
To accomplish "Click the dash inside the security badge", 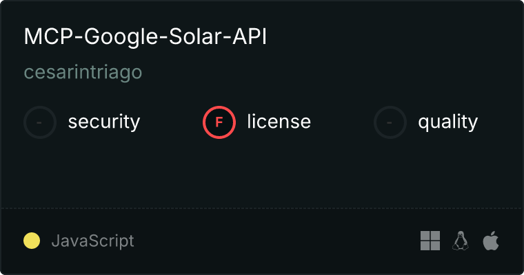I will tap(39, 122).
